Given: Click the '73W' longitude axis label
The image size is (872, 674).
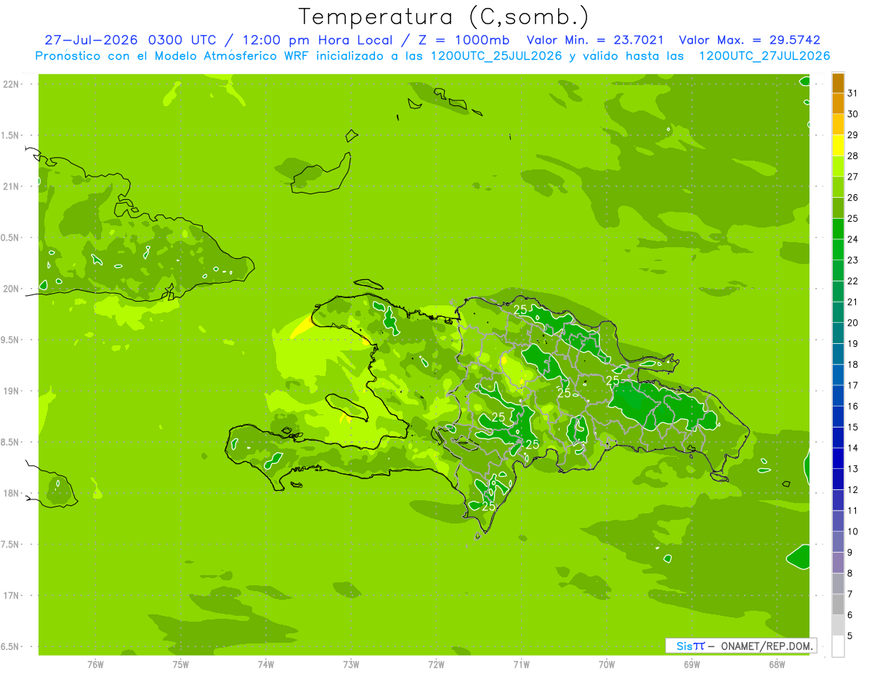Looking at the screenshot, I should (x=351, y=665).
